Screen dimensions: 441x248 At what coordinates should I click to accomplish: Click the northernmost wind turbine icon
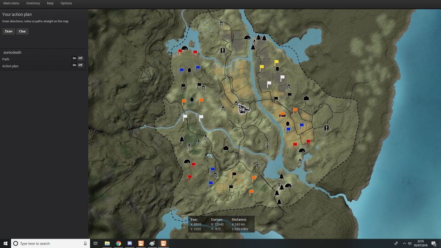point(267,146)
